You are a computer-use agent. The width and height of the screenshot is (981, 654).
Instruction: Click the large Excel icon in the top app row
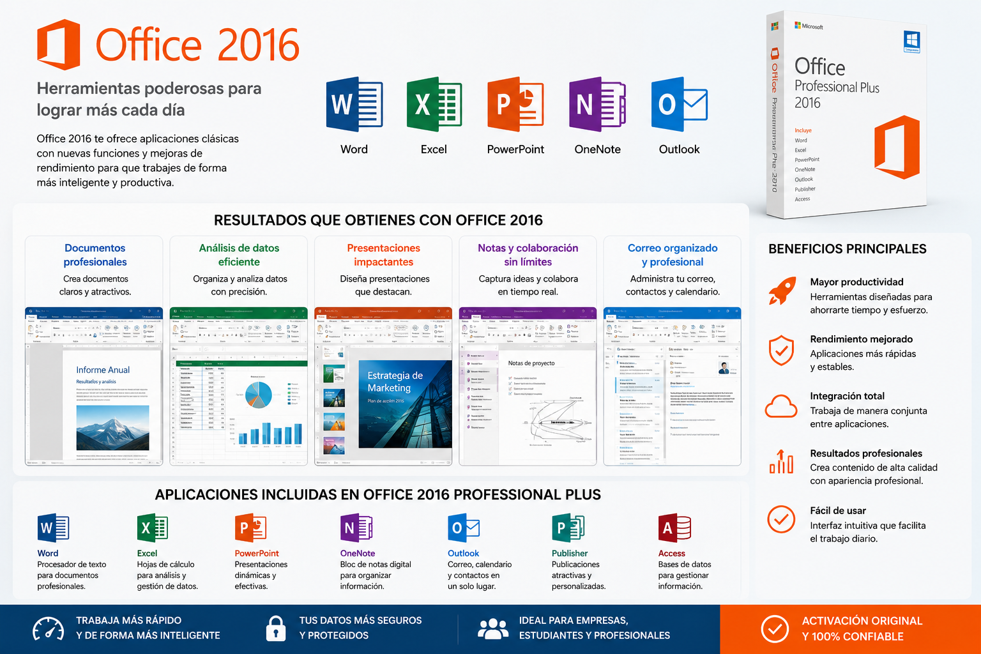click(x=434, y=104)
